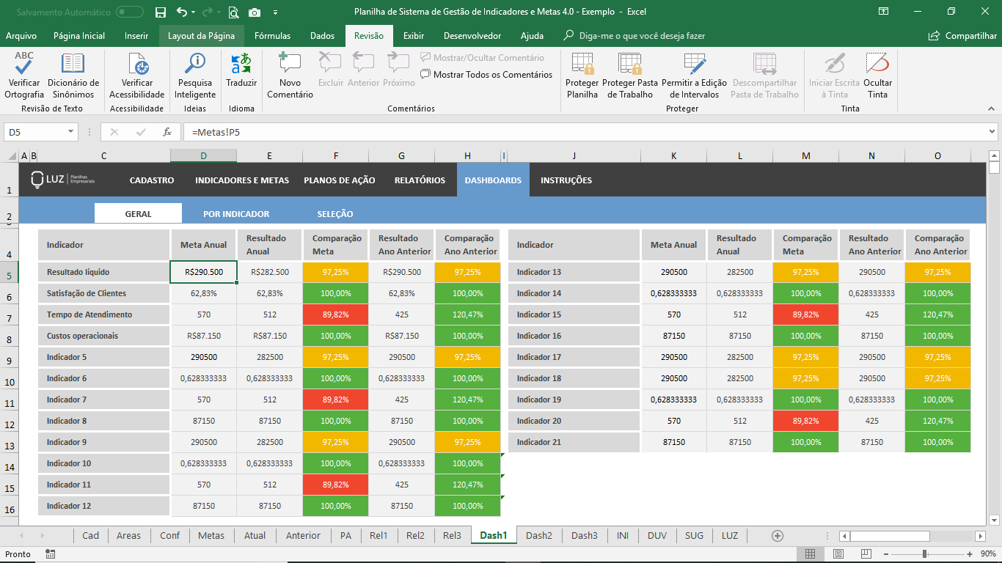Viewport: 1002px width, 563px height.
Task: Switch to Page Layout view in status bar
Action: [x=838, y=554]
